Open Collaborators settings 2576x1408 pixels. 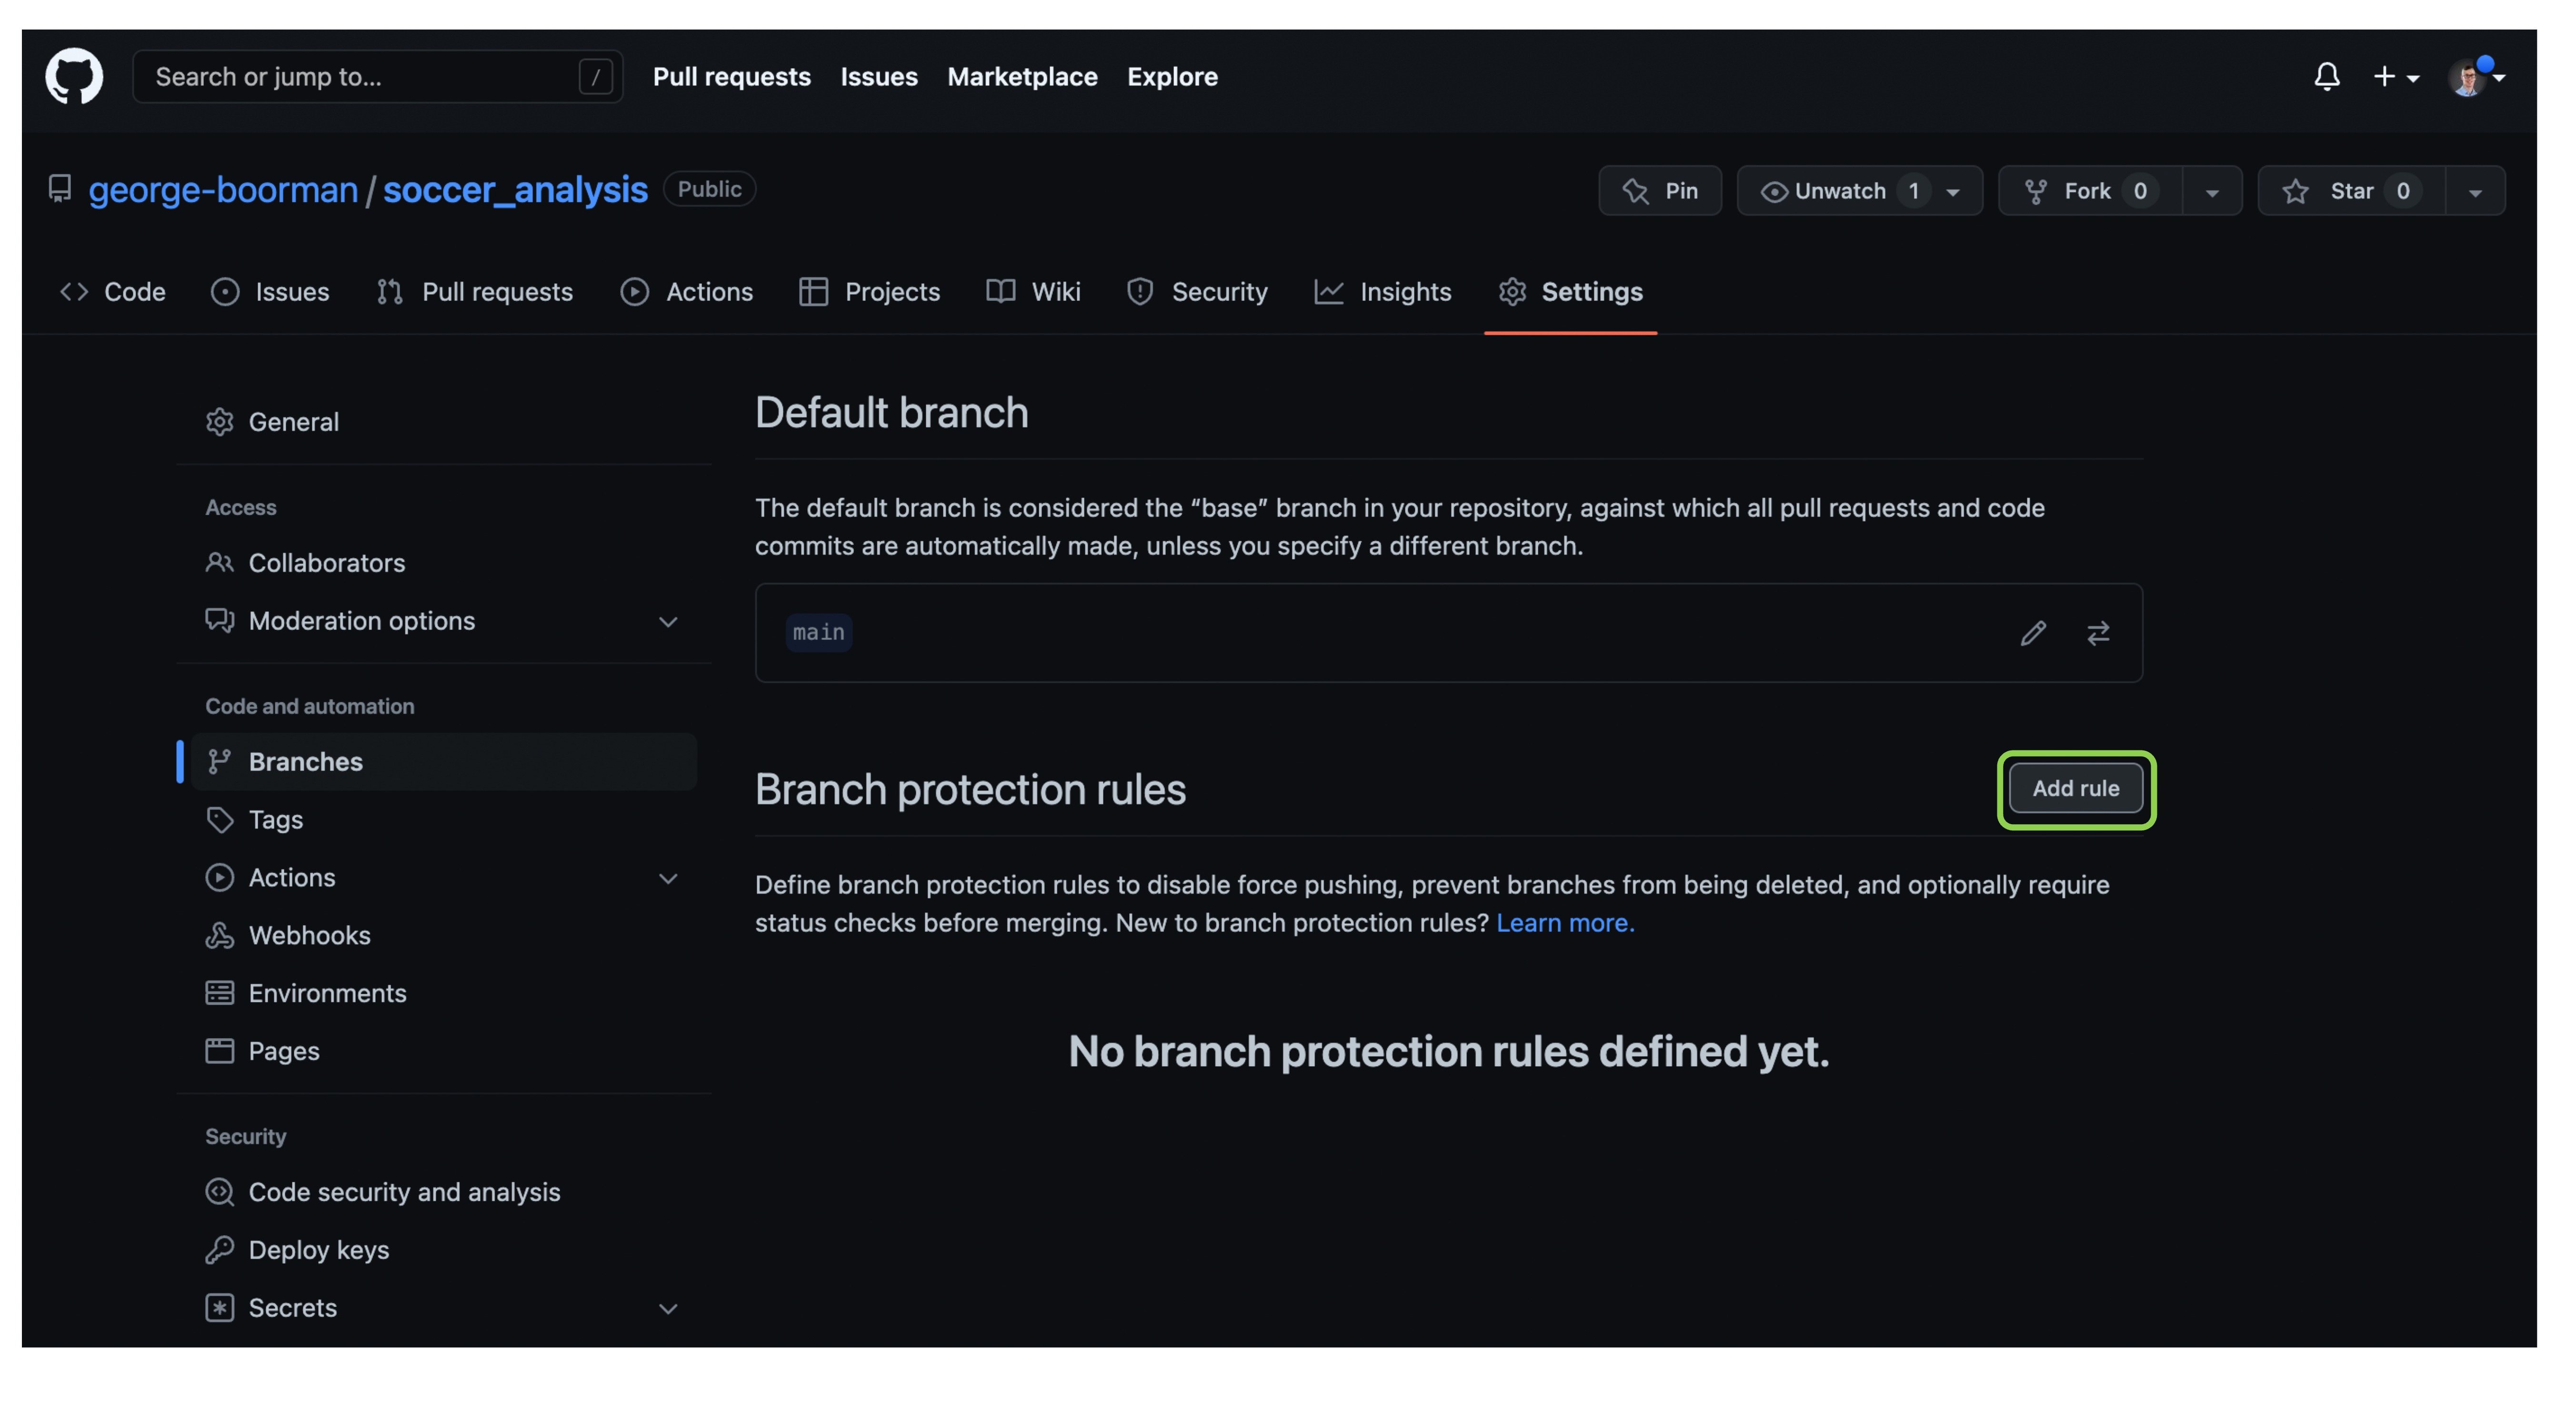(x=444, y=563)
